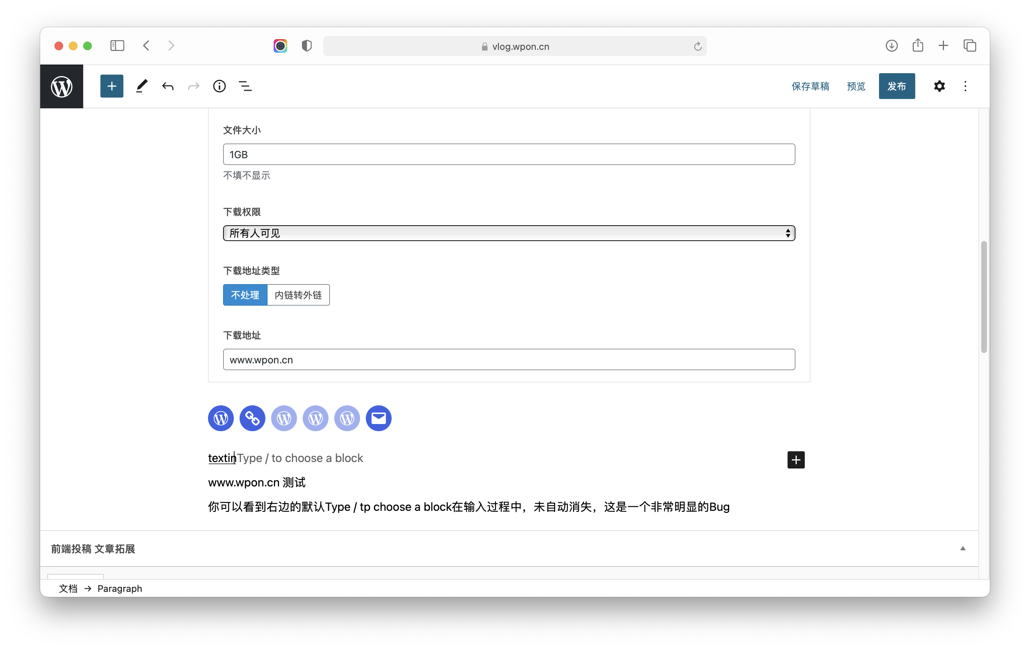Select 内链转外链 download address type
This screenshot has width=1030, height=650.
point(298,295)
